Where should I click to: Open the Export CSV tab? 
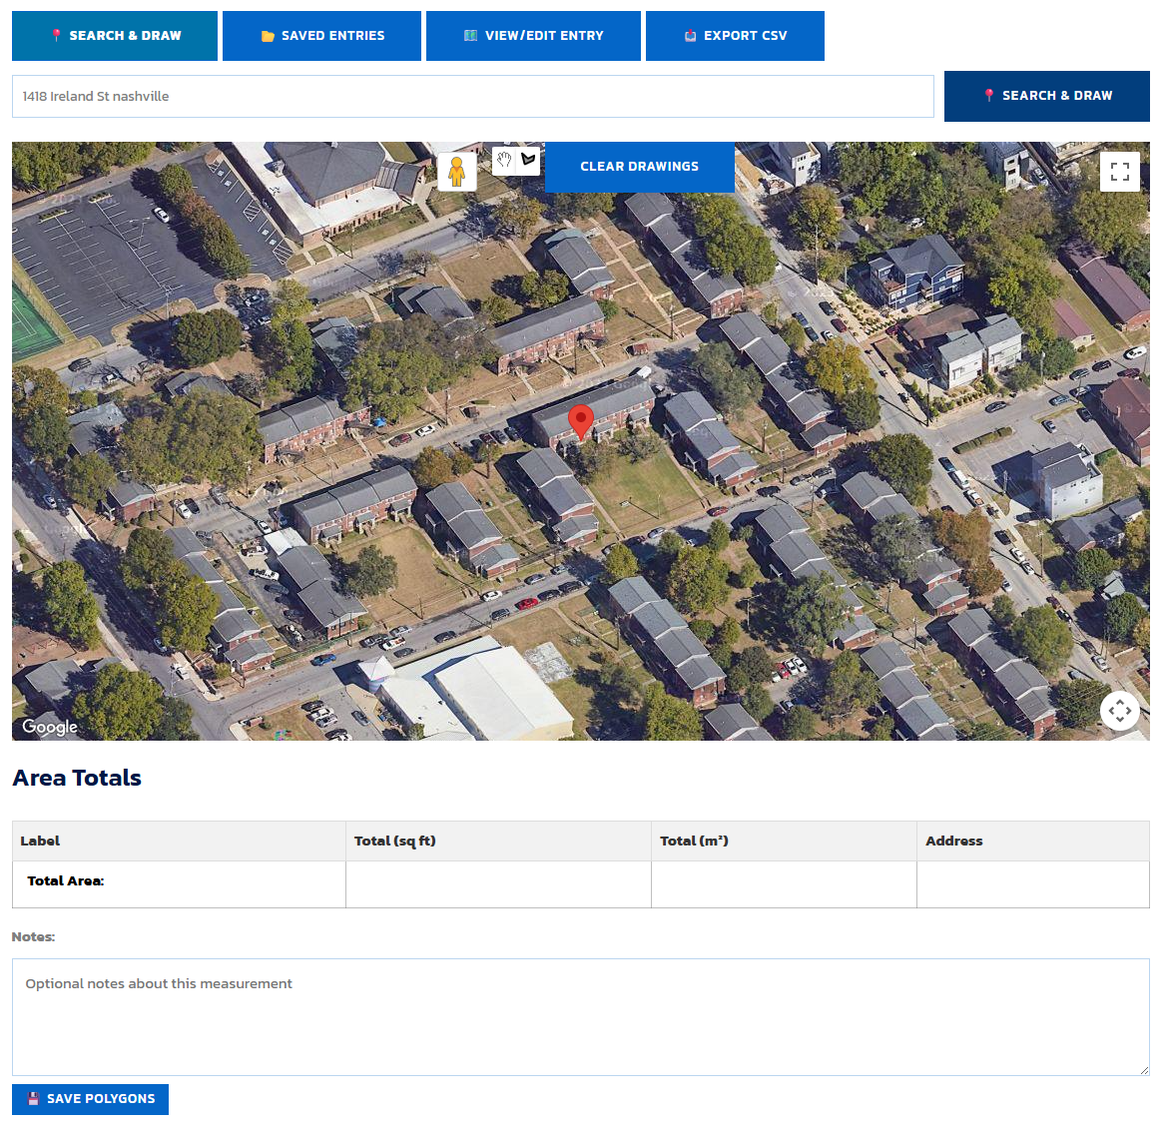(735, 36)
